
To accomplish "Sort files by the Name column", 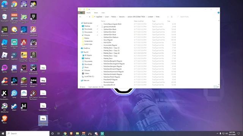I will click(103, 21).
